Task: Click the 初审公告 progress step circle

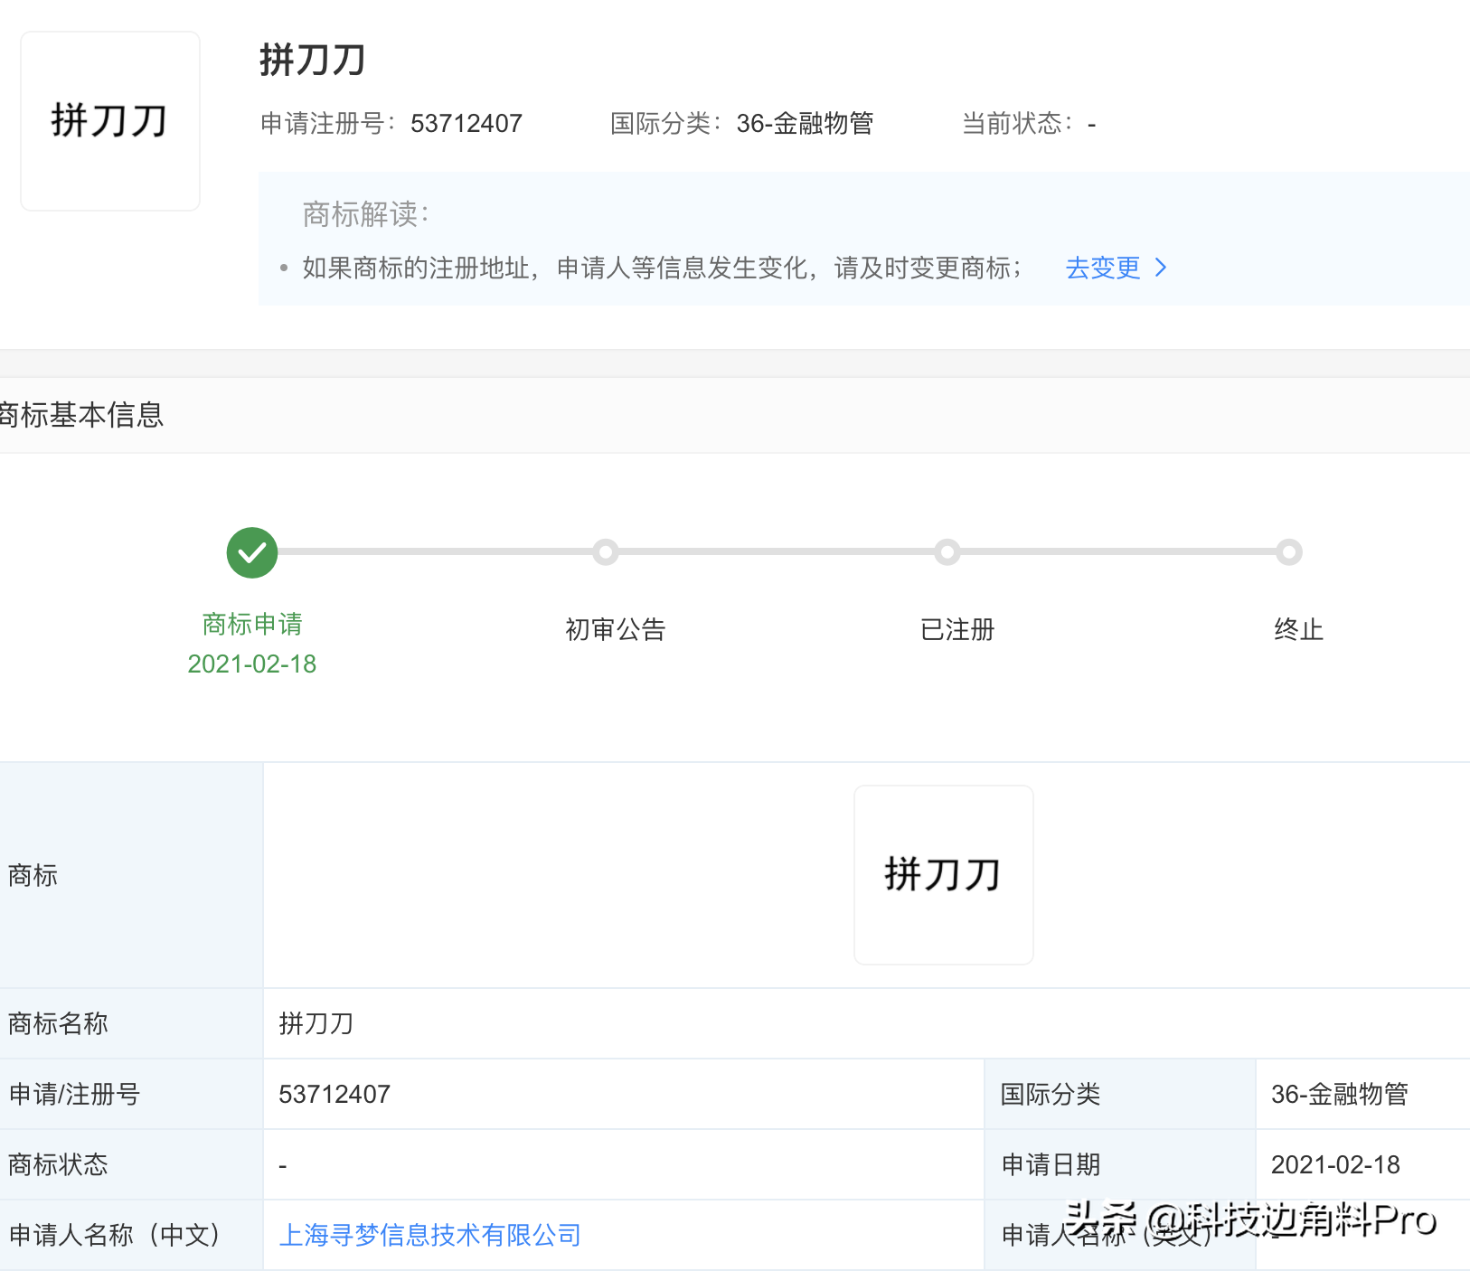Action: pos(606,551)
